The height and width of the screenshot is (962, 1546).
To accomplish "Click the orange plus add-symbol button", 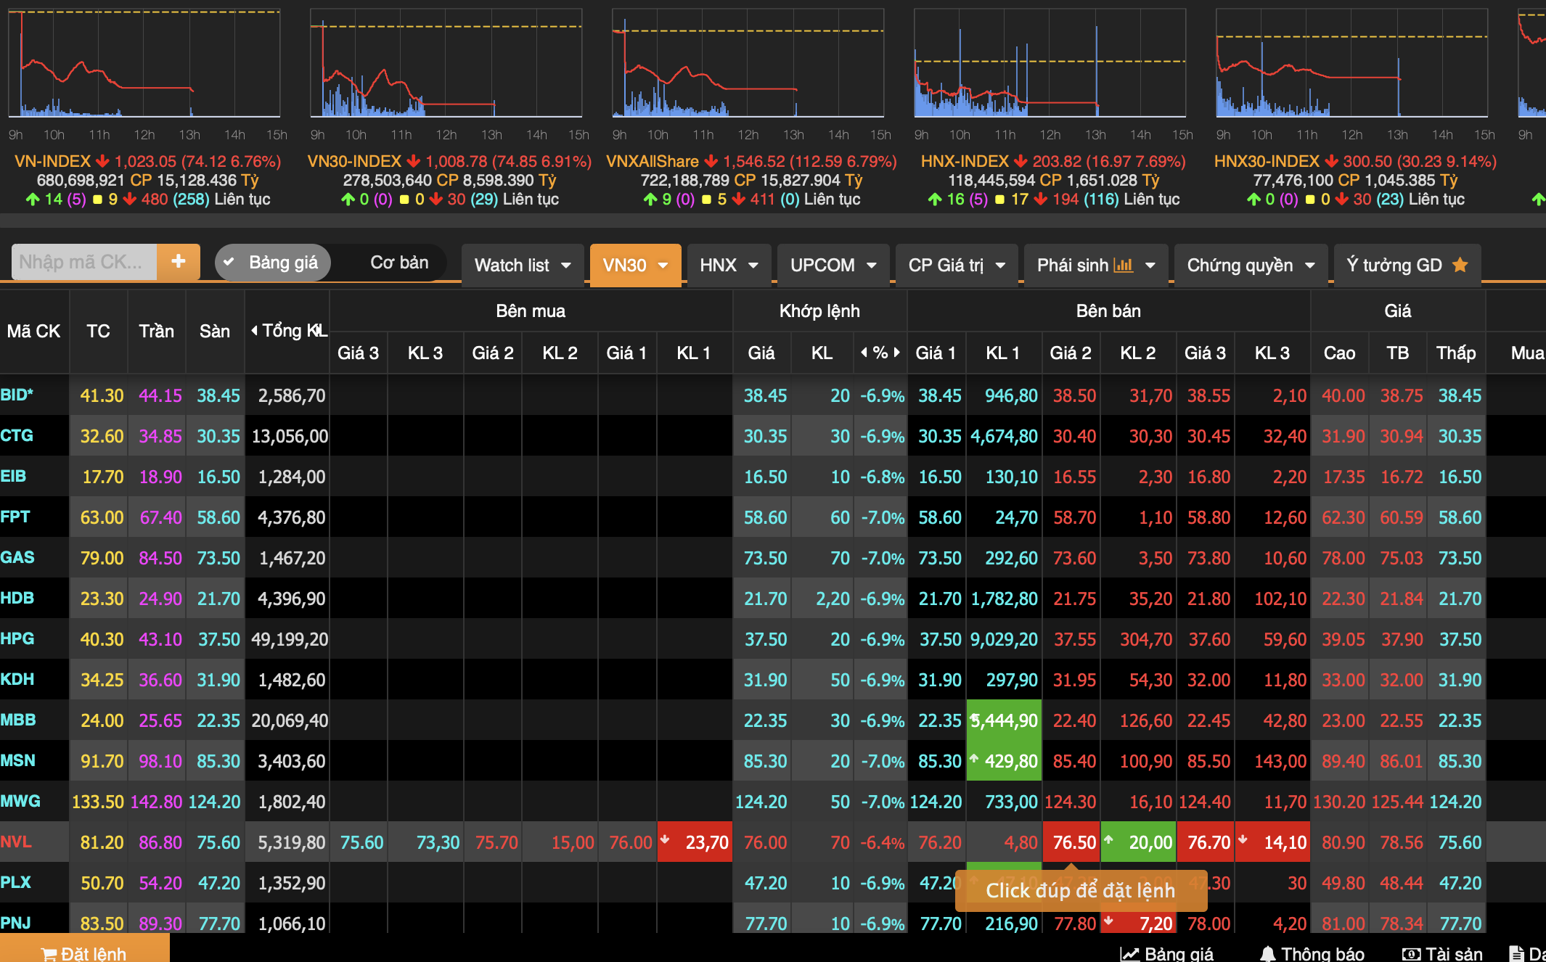I will pyautogui.click(x=179, y=262).
